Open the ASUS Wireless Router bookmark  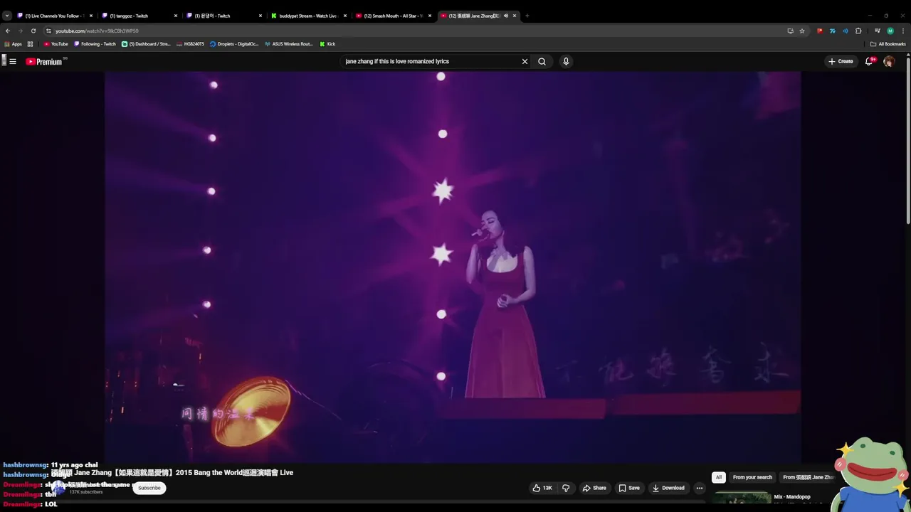click(x=289, y=44)
